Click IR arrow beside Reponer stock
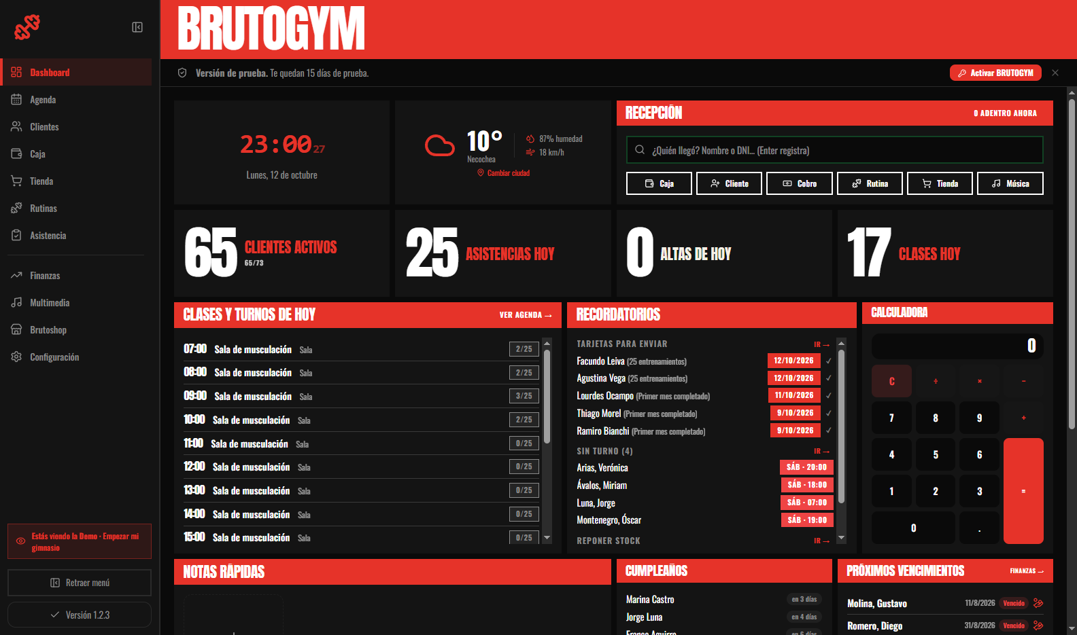The width and height of the screenshot is (1077, 635). 821,541
